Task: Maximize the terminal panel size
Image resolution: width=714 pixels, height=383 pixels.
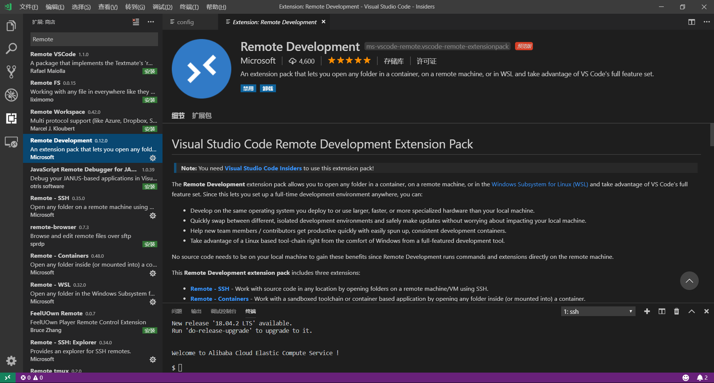Action: coord(692,311)
